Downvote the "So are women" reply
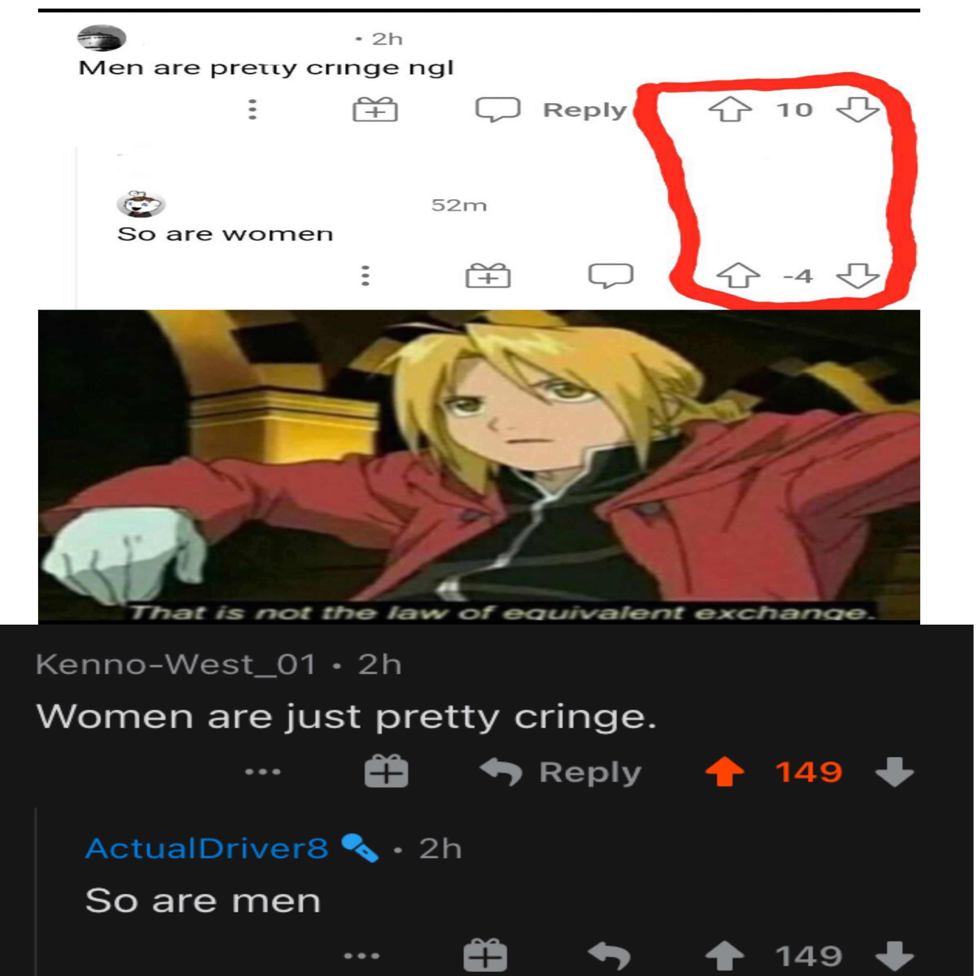Viewport: 976px width, 976px height. pos(857,276)
